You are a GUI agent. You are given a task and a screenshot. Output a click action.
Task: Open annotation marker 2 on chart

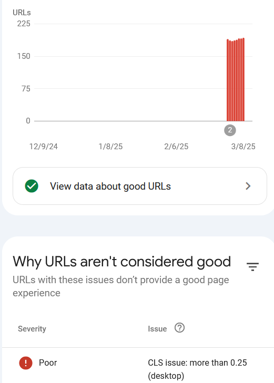coord(230,130)
